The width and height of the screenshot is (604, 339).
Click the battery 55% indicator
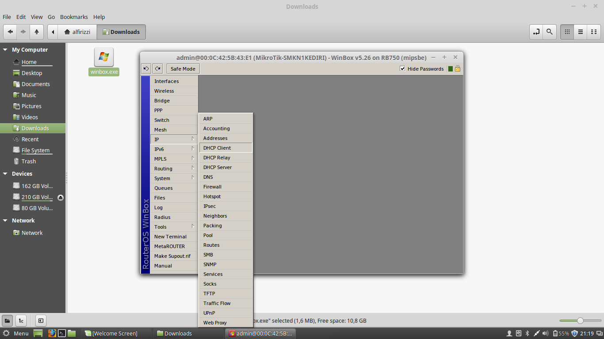[560, 333]
